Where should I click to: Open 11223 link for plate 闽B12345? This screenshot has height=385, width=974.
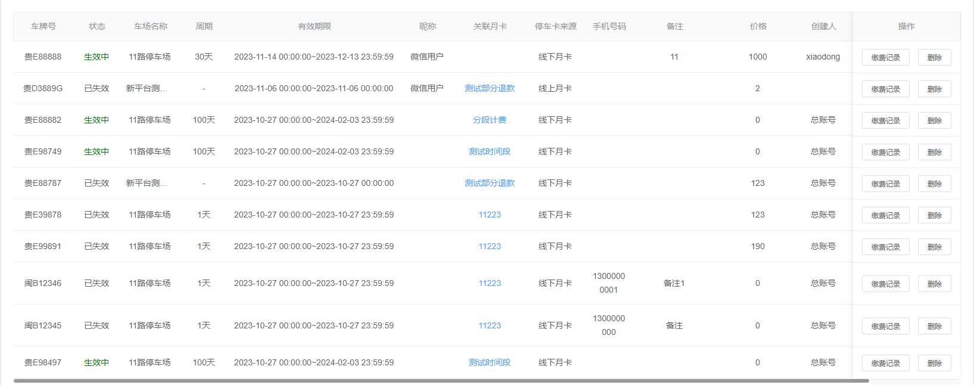point(490,325)
